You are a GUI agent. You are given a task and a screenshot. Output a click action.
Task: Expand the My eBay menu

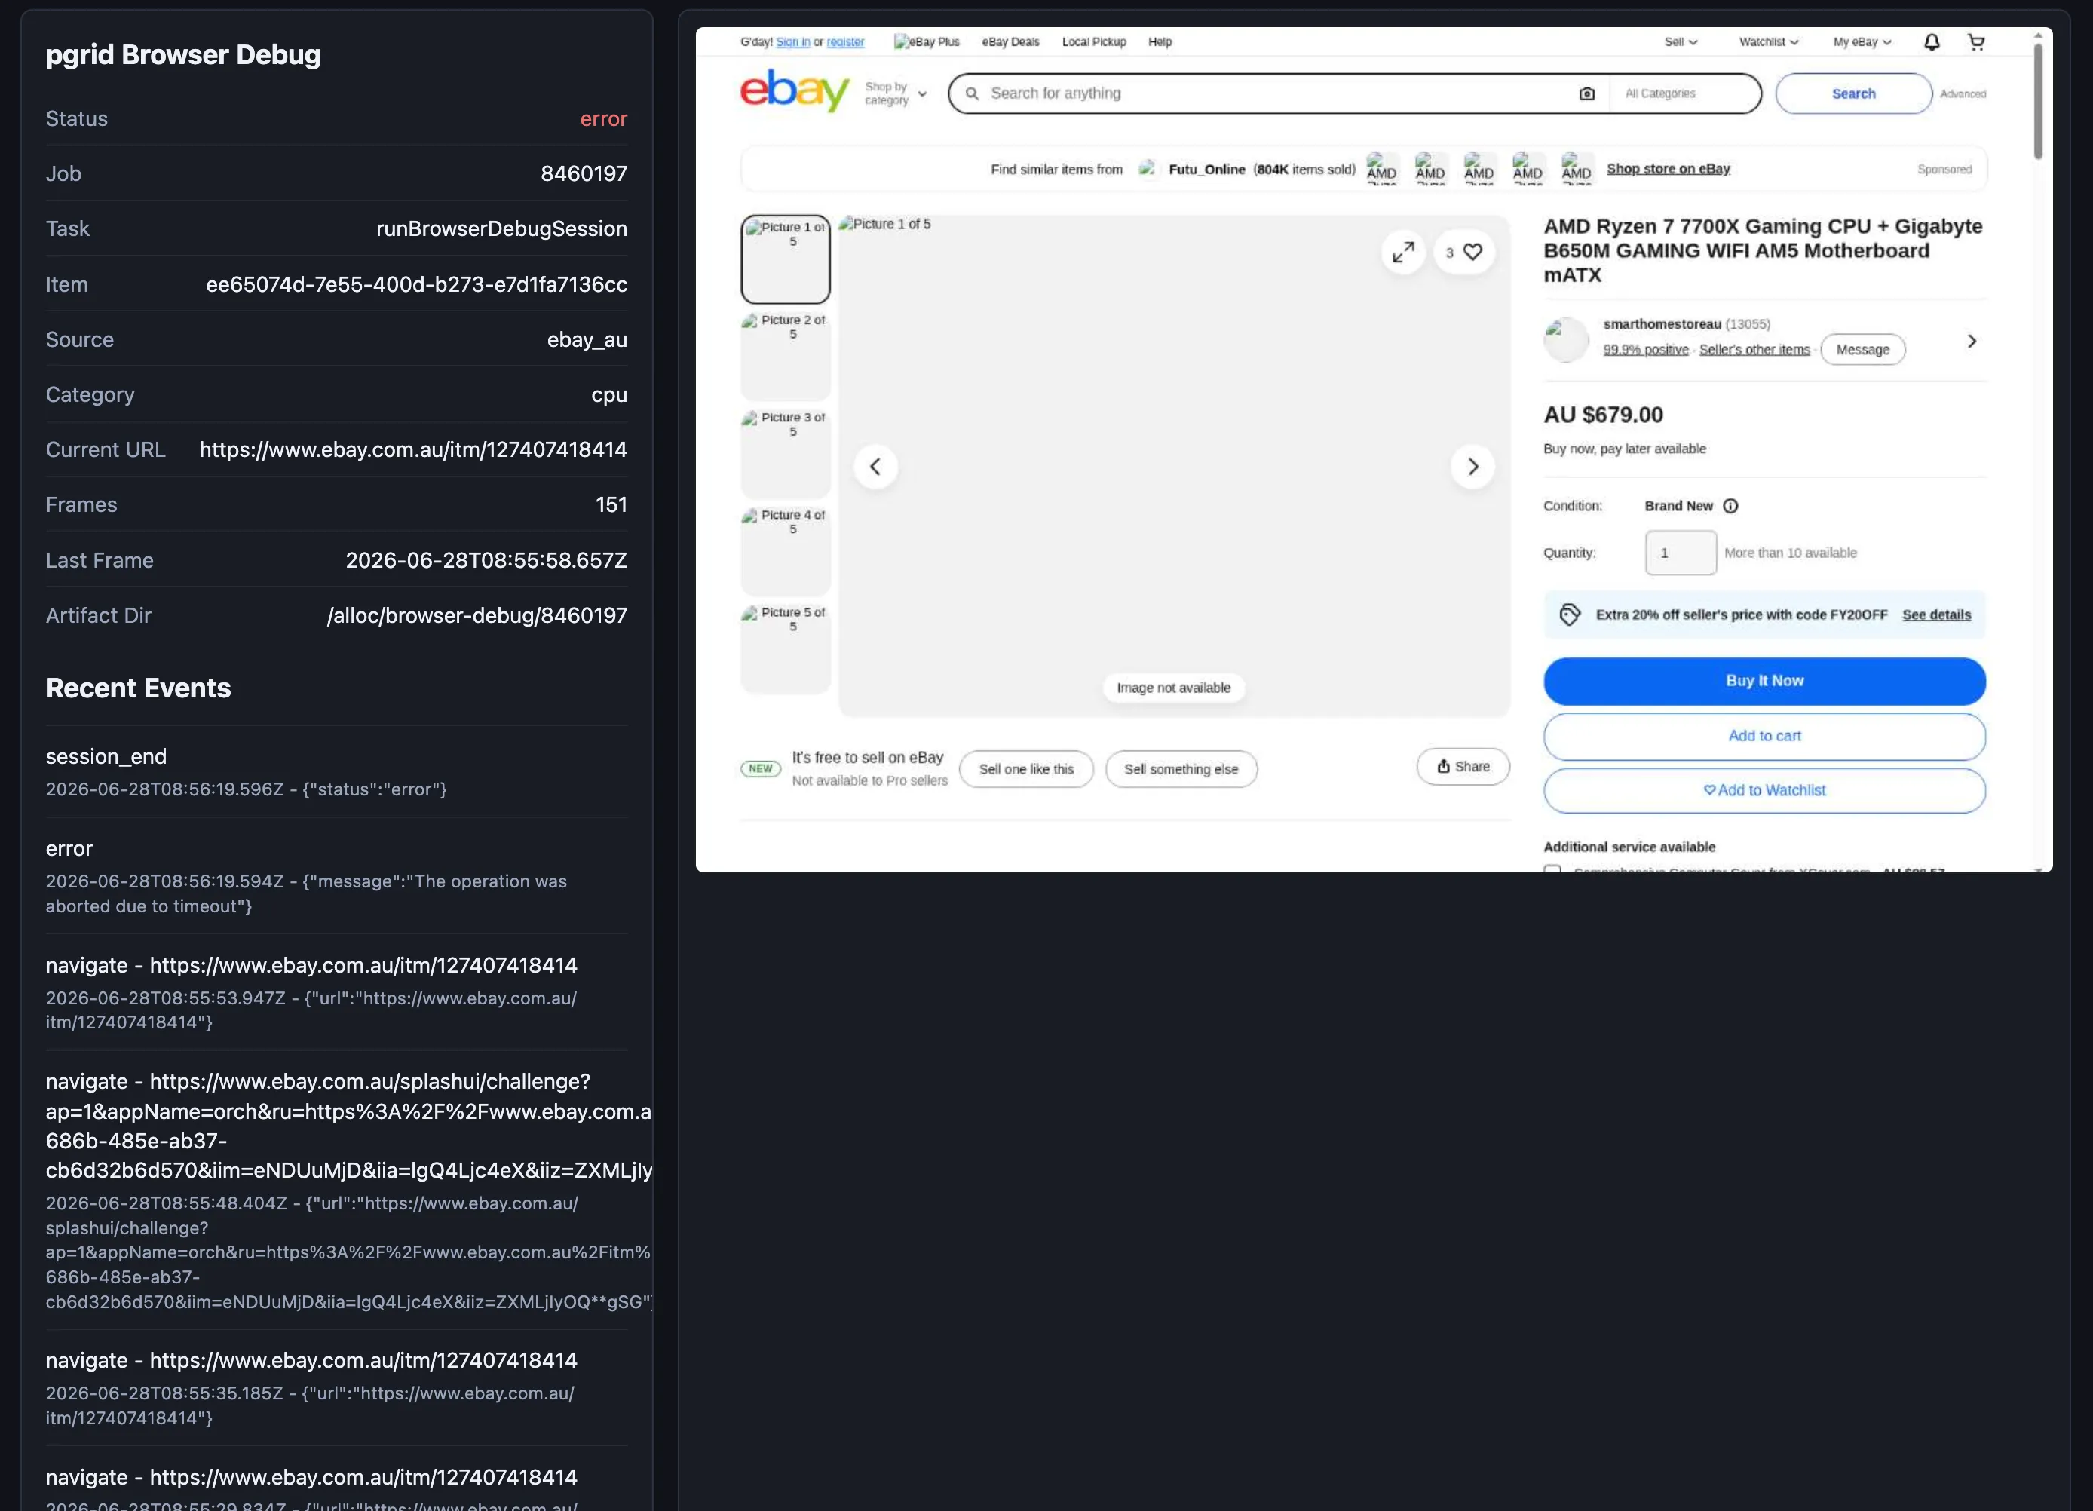pyautogui.click(x=1862, y=41)
